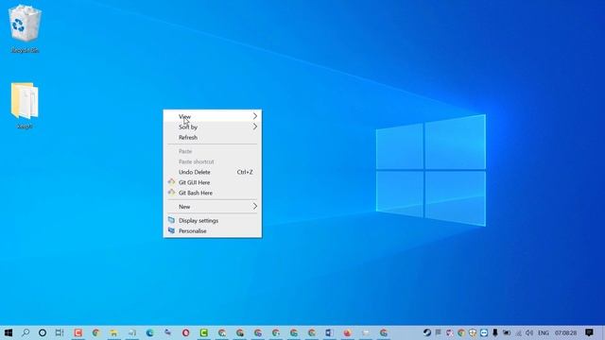Select Git Bash Here
Image resolution: width=605 pixels, height=340 pixels.
[x=212, y=193]
